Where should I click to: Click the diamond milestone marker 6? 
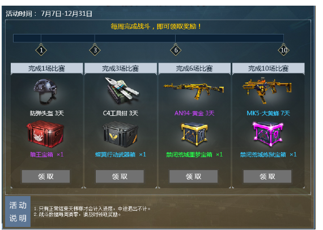pos(176,50)
